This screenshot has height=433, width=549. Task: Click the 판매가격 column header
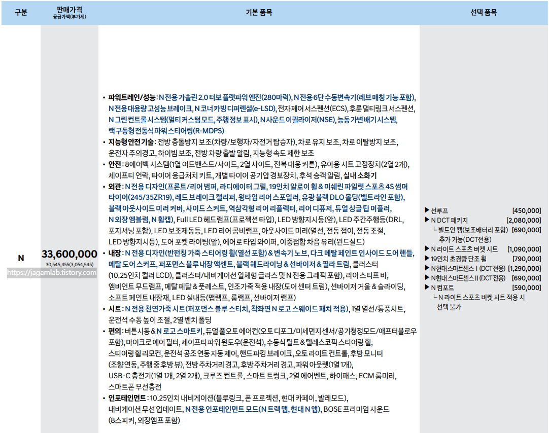[x=70, y=10]
